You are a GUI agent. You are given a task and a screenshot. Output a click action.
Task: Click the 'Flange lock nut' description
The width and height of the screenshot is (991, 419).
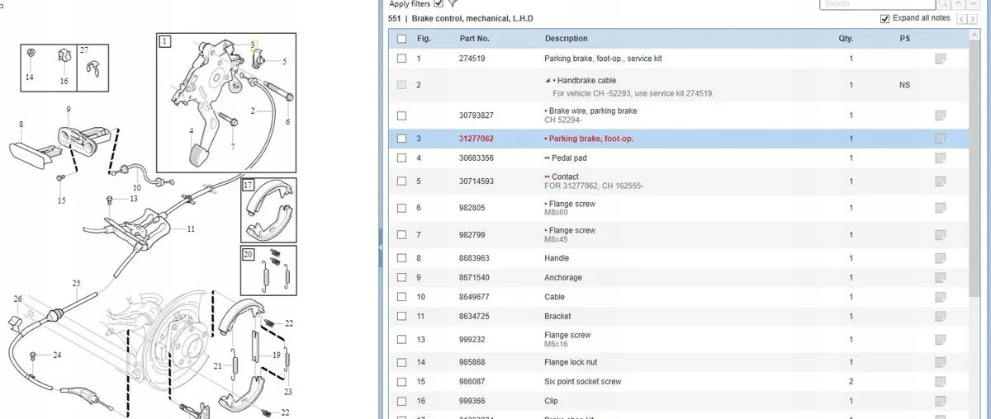click(571, 362)
